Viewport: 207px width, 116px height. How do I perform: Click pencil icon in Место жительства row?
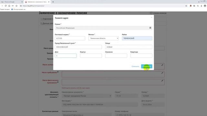162,65
